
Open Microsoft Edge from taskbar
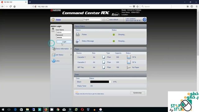pyautogui.click(x=15, y=110)
